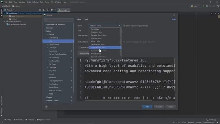Select Keymap in settings tree
Viewport: 220px width, 124px height.
(49, 28)
